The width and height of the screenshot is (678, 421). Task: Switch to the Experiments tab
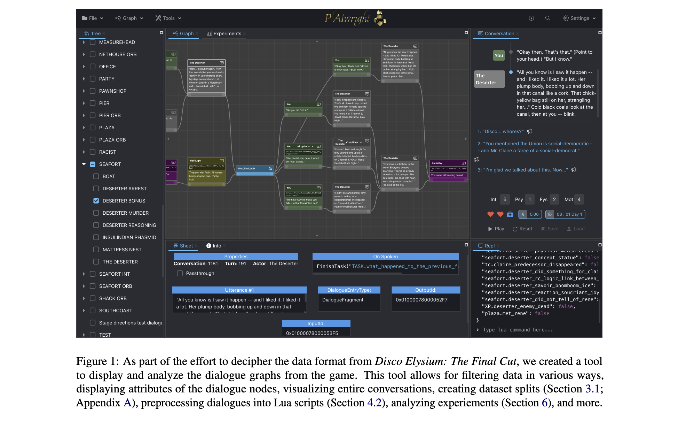(x=224, y=33)
